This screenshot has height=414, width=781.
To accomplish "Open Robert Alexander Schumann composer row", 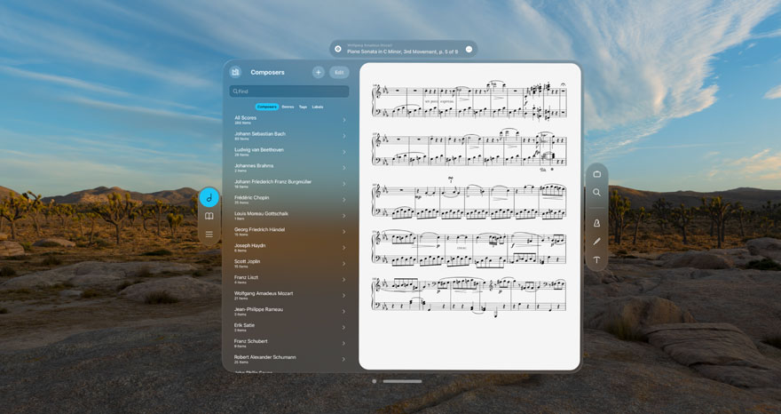I will click(x=290, y=359).
